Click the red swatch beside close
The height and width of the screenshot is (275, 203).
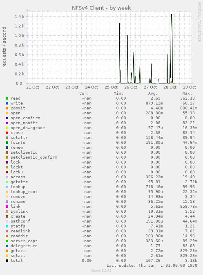(7, 133)
